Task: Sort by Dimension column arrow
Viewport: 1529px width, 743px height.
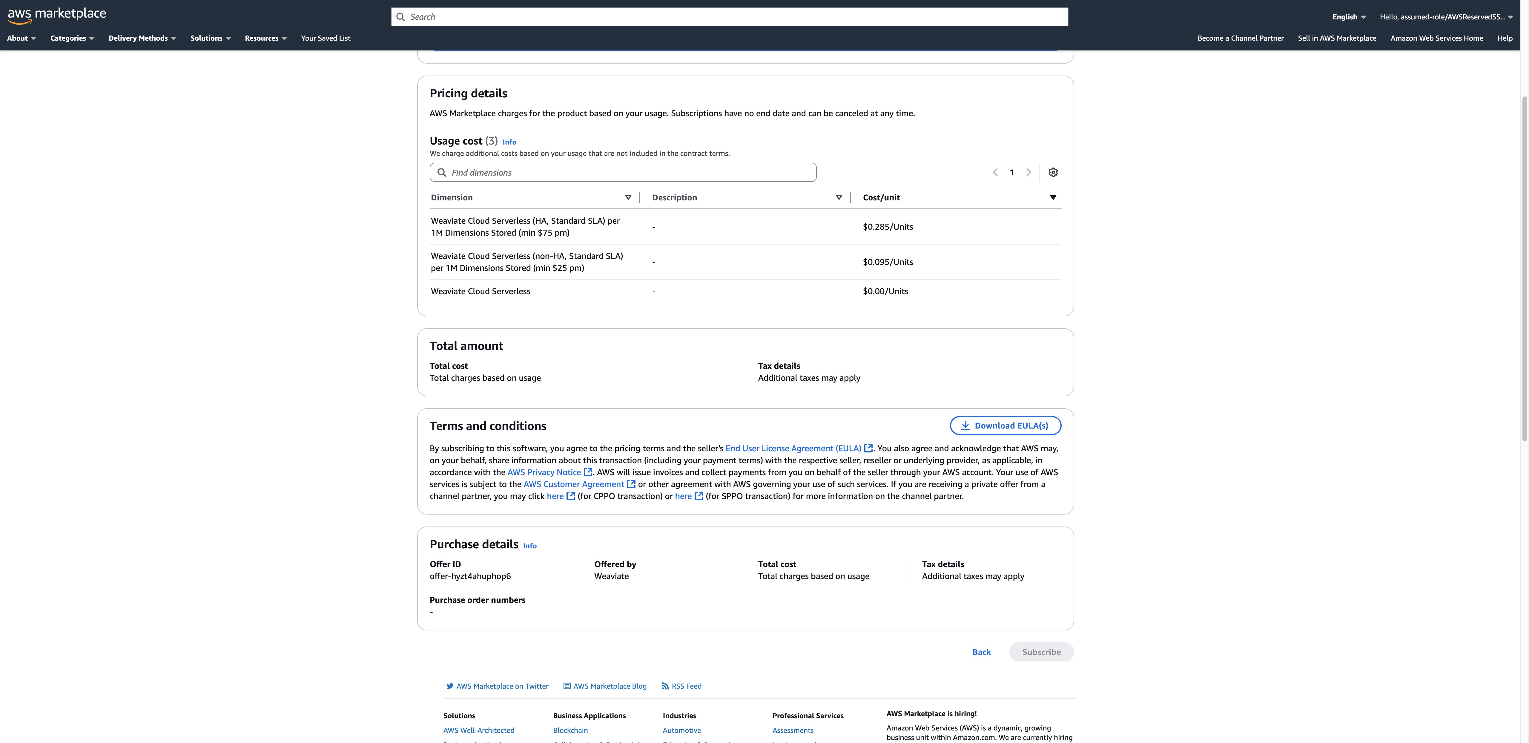Action: 628,198
